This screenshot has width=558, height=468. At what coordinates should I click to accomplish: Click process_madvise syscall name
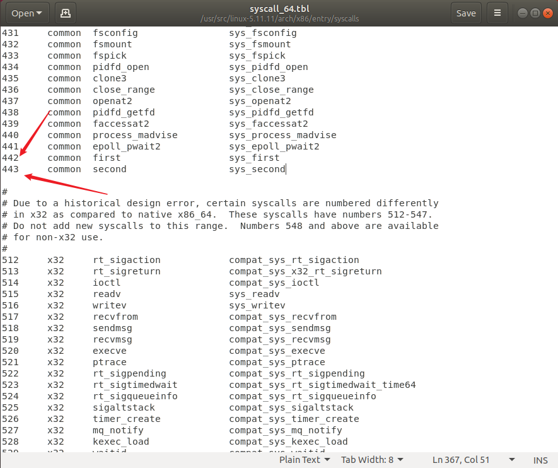(135, 135)
